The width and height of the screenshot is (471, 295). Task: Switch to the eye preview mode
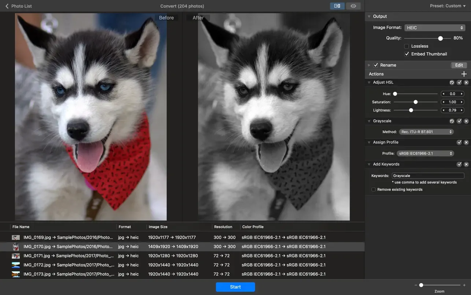[x=353, y=6]
